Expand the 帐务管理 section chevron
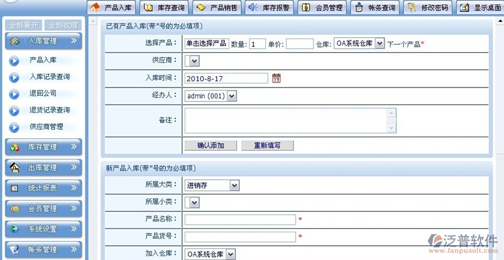The width and height of the screenshot is (504, 260). tap(74, 249)
